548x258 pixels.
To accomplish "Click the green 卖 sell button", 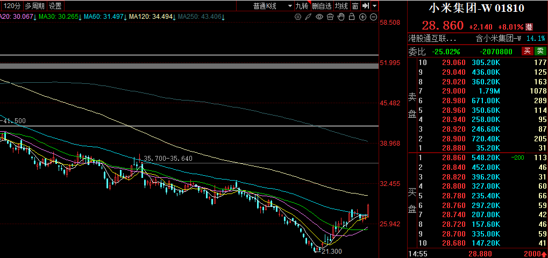I will [x=540, y=51].
